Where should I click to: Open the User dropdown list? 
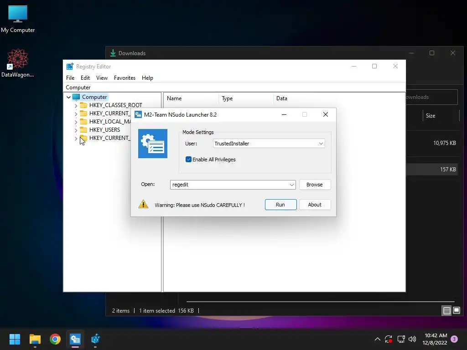point(269,144)
